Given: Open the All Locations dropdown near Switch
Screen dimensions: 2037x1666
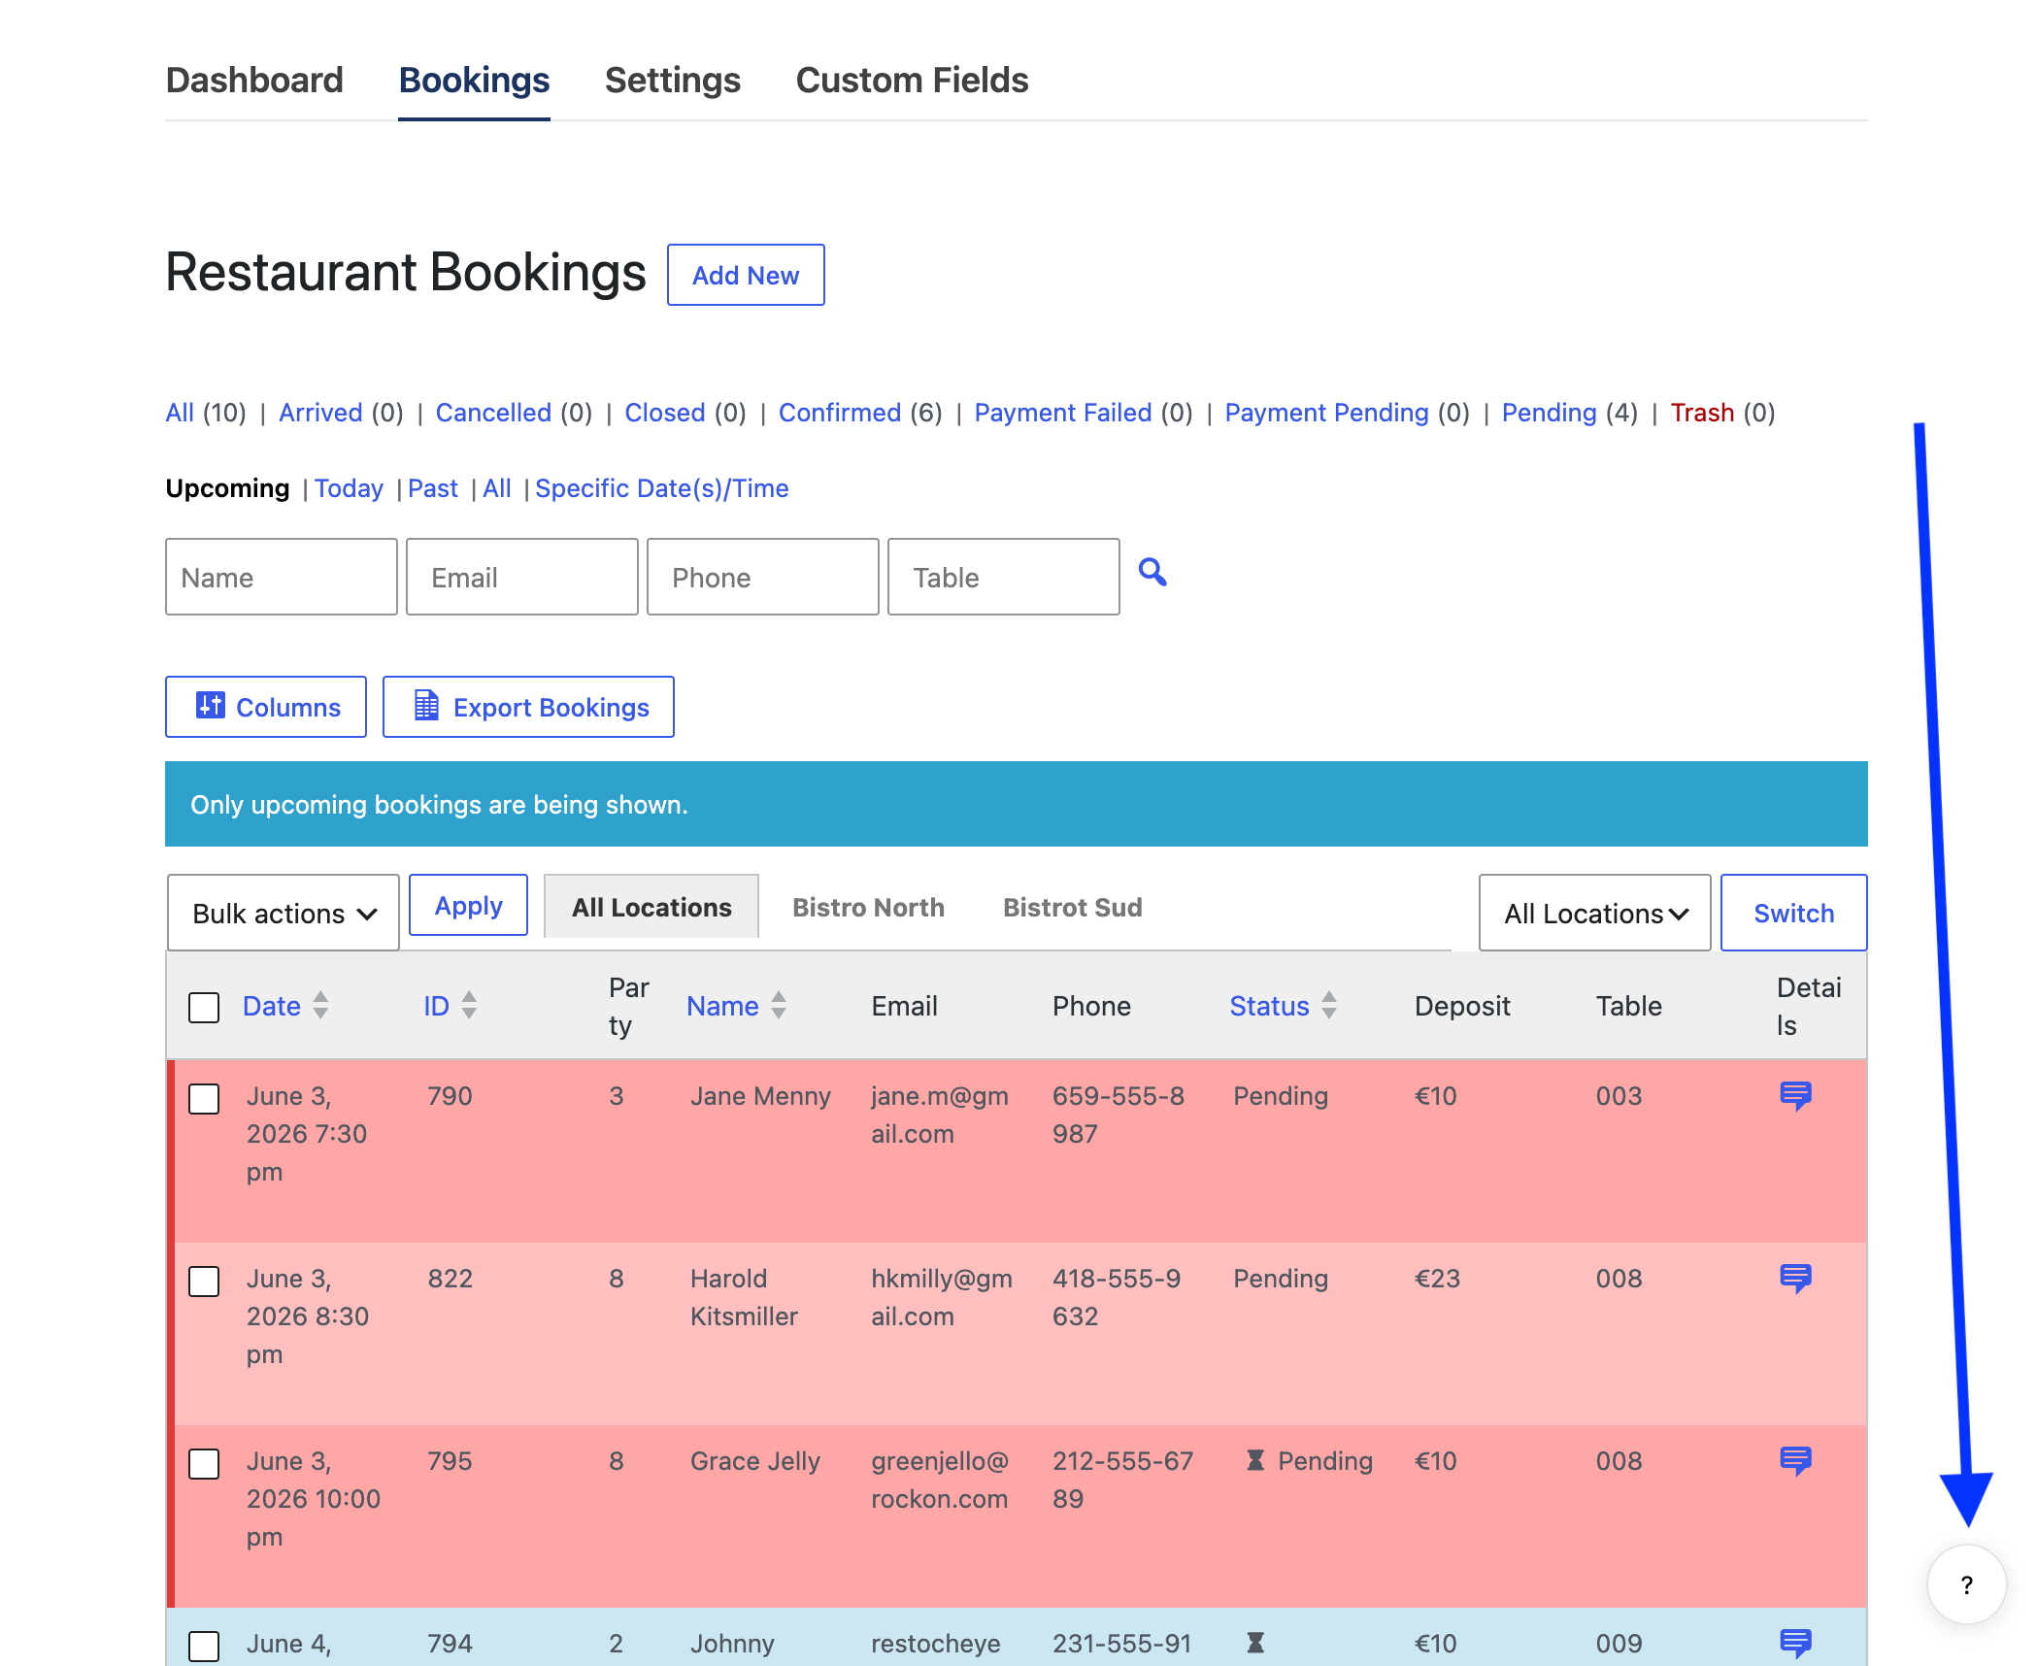Looking at the screenshot, I should (1594, 913).
